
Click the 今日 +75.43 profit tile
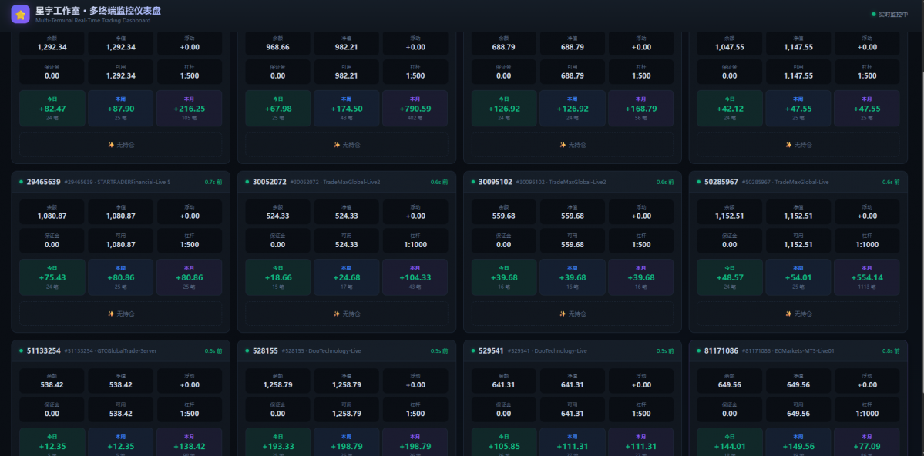click(x=52, y=277)
